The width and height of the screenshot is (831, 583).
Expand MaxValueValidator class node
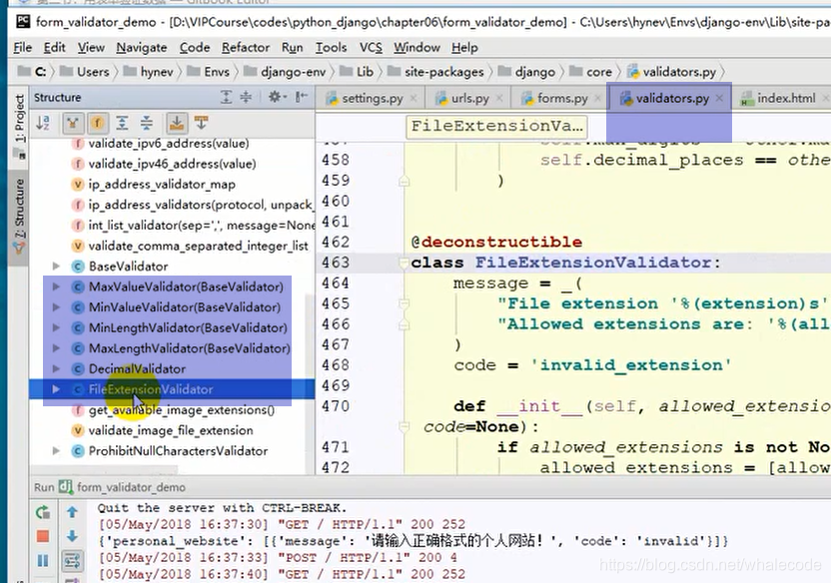tap(56, 287)
